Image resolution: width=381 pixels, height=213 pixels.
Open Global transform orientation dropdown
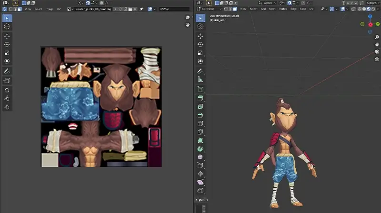(267, 3)
